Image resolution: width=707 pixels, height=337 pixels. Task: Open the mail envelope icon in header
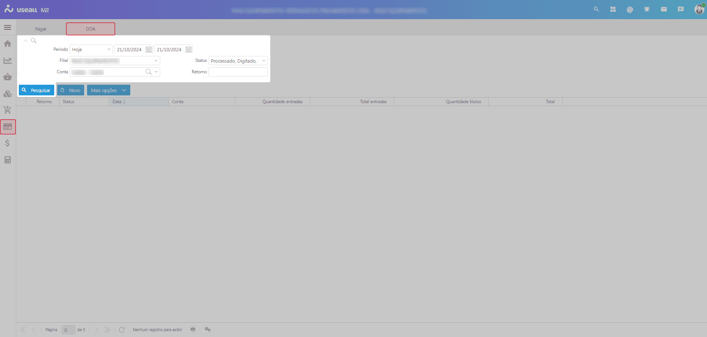pyautogui.click(x=663, y=10)
